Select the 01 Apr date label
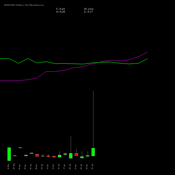Image resolution: width=175 pixels, height=175 pixels. (x=20, y=167)
